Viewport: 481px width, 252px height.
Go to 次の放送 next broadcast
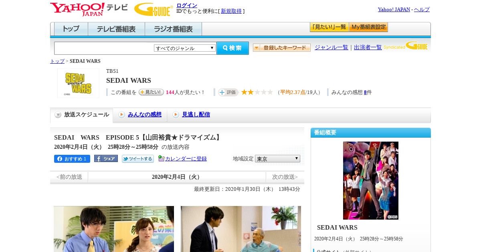pos(285,177)
